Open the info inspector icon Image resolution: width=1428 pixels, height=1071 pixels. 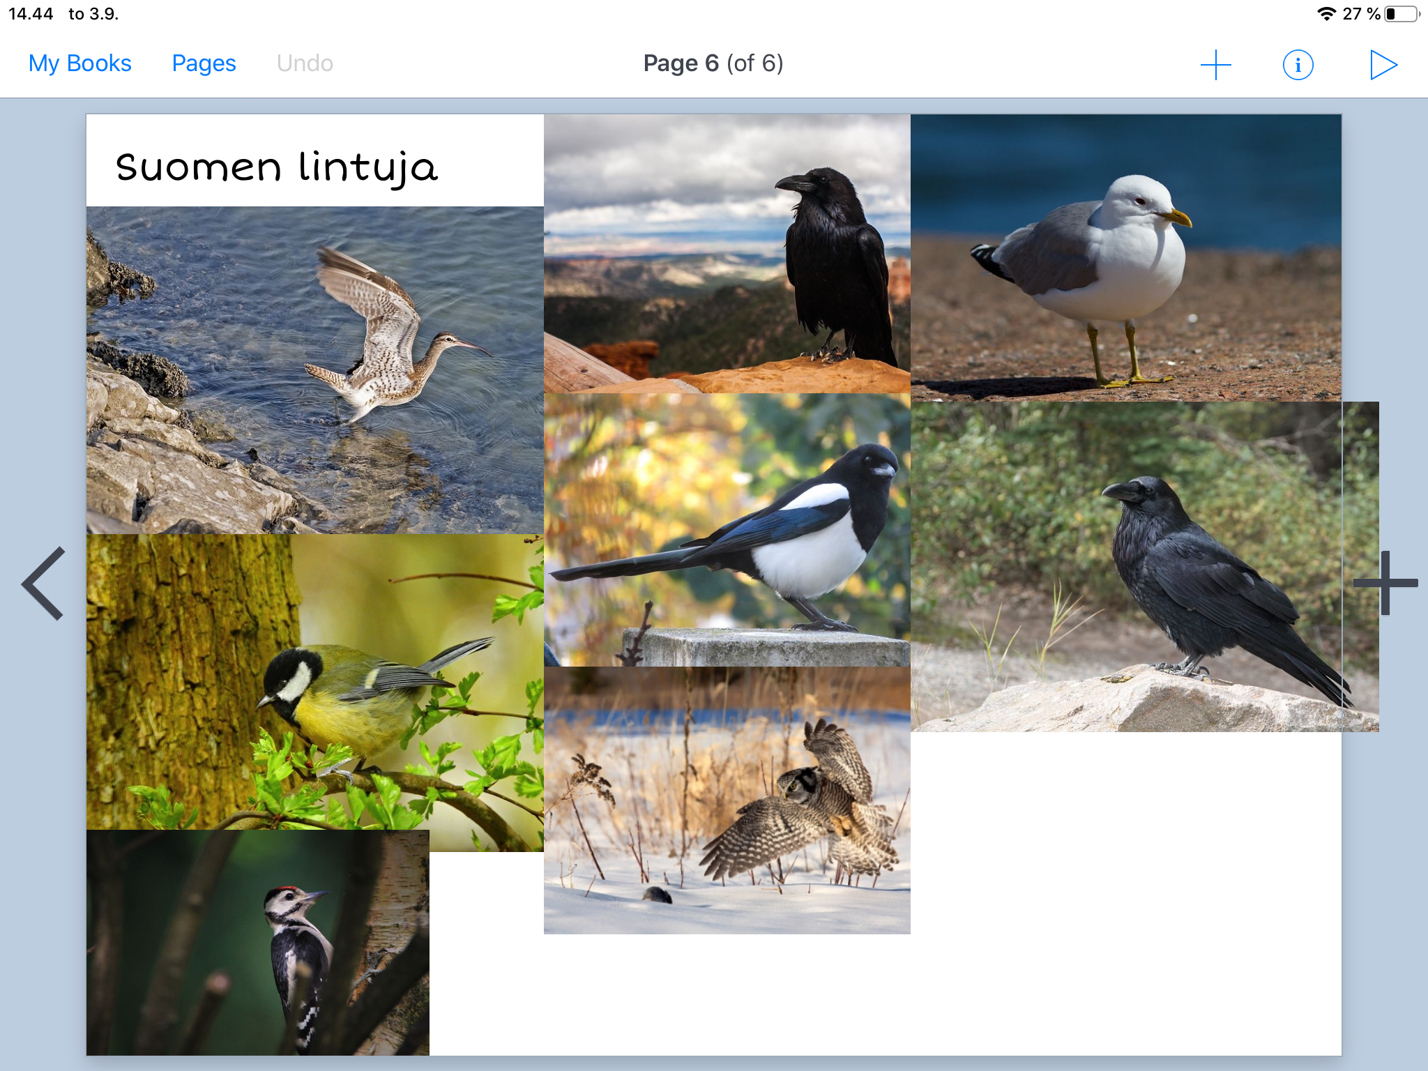(1298, 65)
